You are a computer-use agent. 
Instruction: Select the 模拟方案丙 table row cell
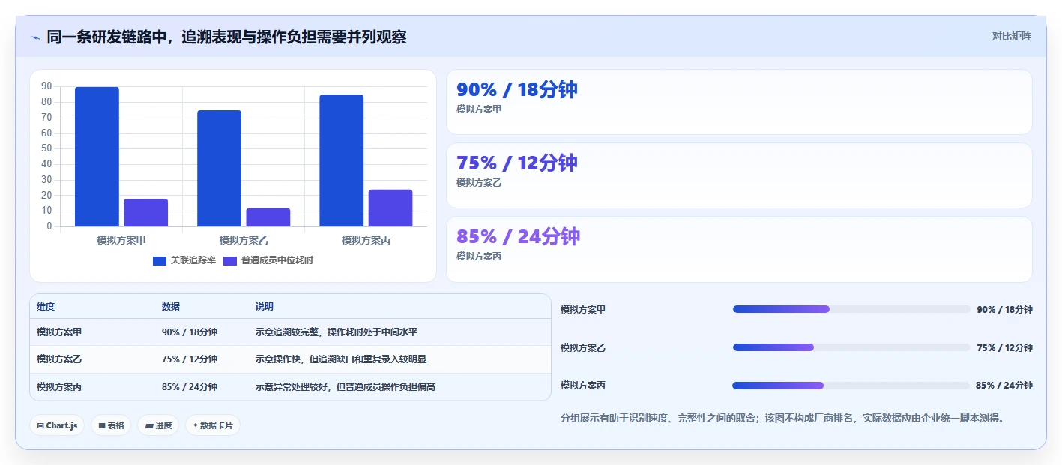pos(59,387)
